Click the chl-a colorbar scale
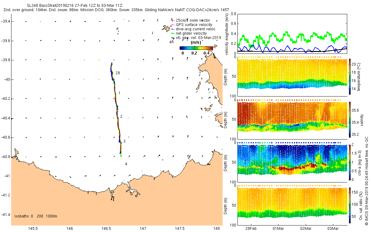The image size is (371, 232). 350,162
